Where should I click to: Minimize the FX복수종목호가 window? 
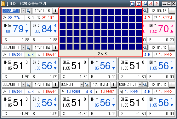coord(164,4)
